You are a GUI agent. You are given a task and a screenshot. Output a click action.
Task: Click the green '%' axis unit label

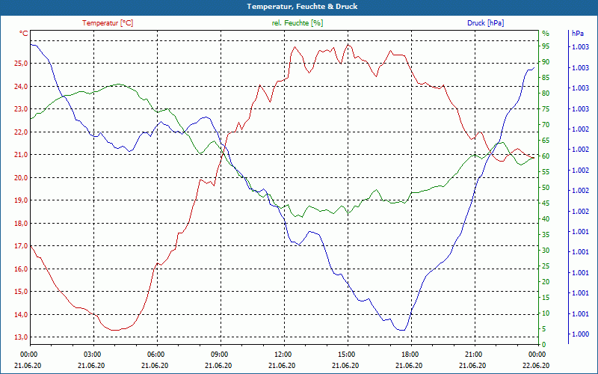[x=546, y=34]
